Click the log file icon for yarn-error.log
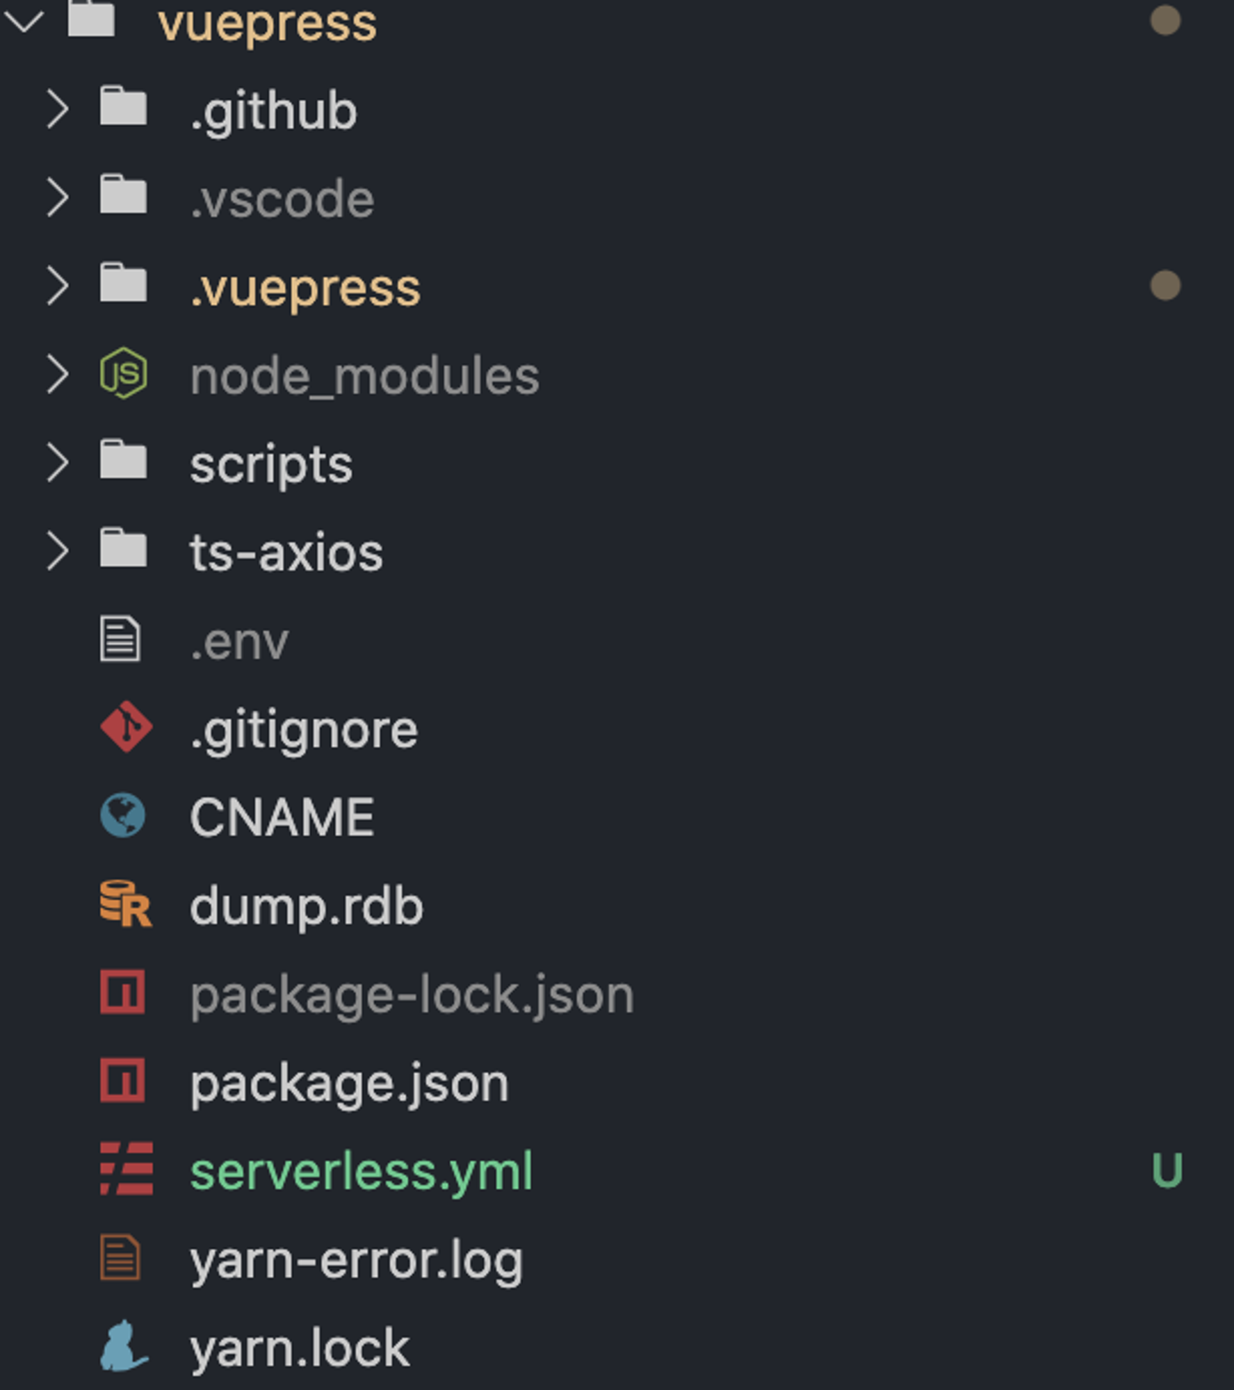The width and height of the screenshot is (1234, 1390). pyautogui.click(x=120, y=1257)
